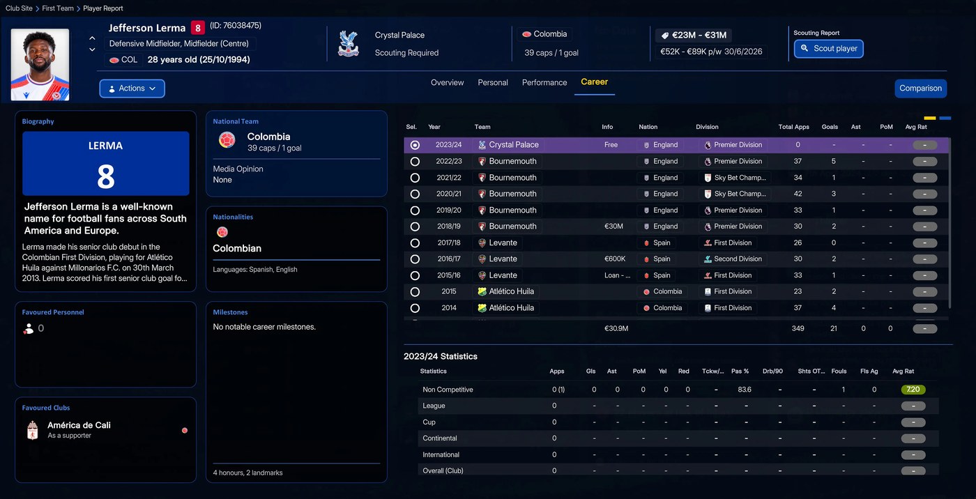
Task: Select the 2022/23 Bournemouth season radio button
Action: [415, 161]
